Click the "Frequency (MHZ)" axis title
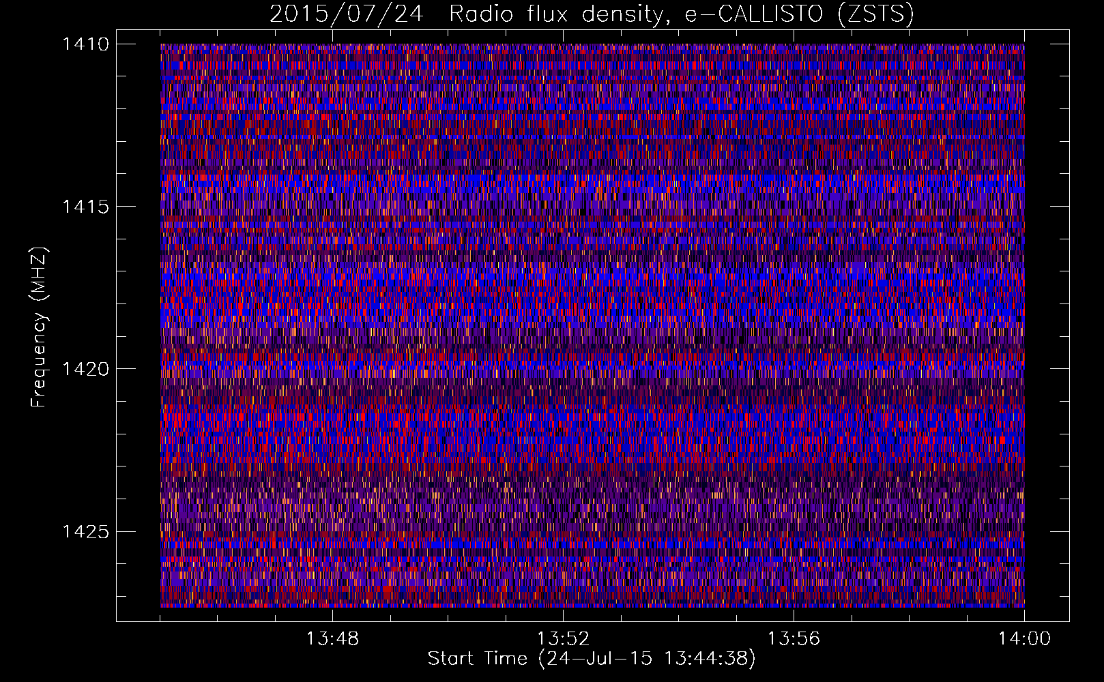Image resolution: width=1104 pixels, height=682 pixels. click(39, 327)
